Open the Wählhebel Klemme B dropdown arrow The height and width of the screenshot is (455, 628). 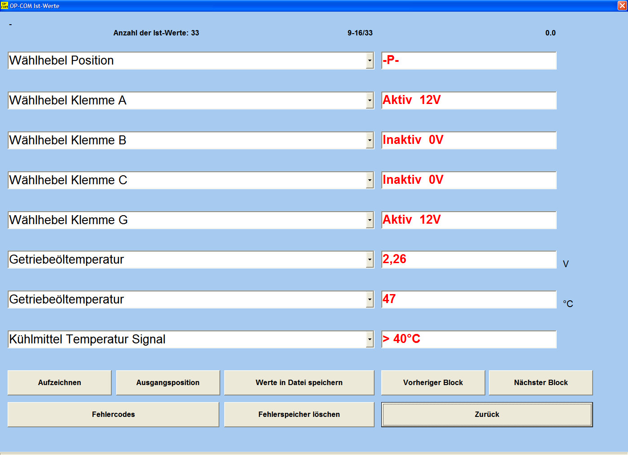[x=370, y=140]
